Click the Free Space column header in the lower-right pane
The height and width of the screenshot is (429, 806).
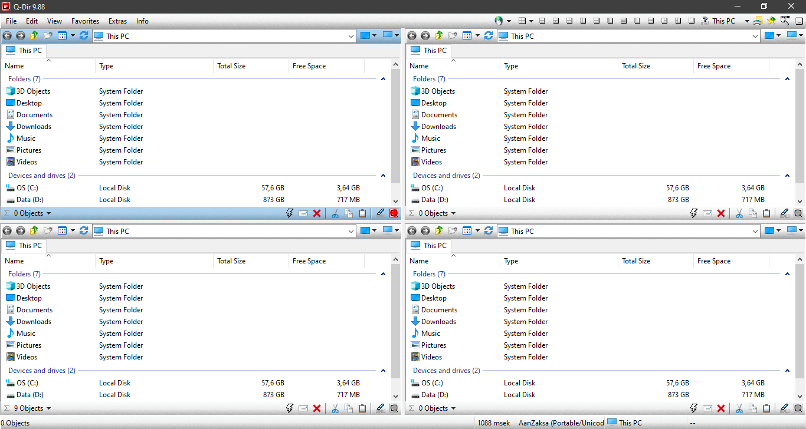click(731, 261)
